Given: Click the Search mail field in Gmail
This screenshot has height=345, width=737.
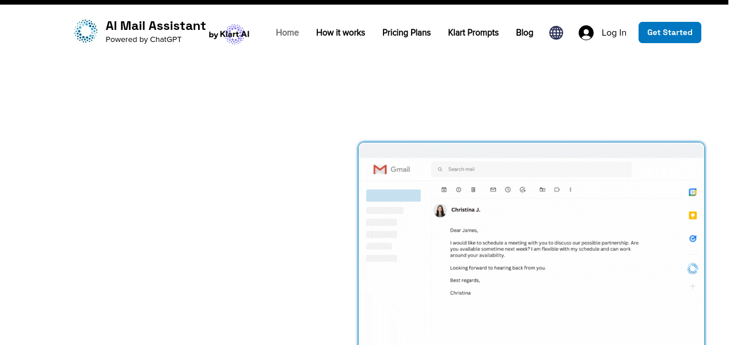Looking at the screenshot, I should [531, 169].
